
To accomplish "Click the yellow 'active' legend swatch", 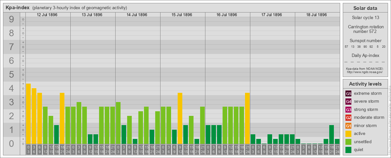I will 348,134.
